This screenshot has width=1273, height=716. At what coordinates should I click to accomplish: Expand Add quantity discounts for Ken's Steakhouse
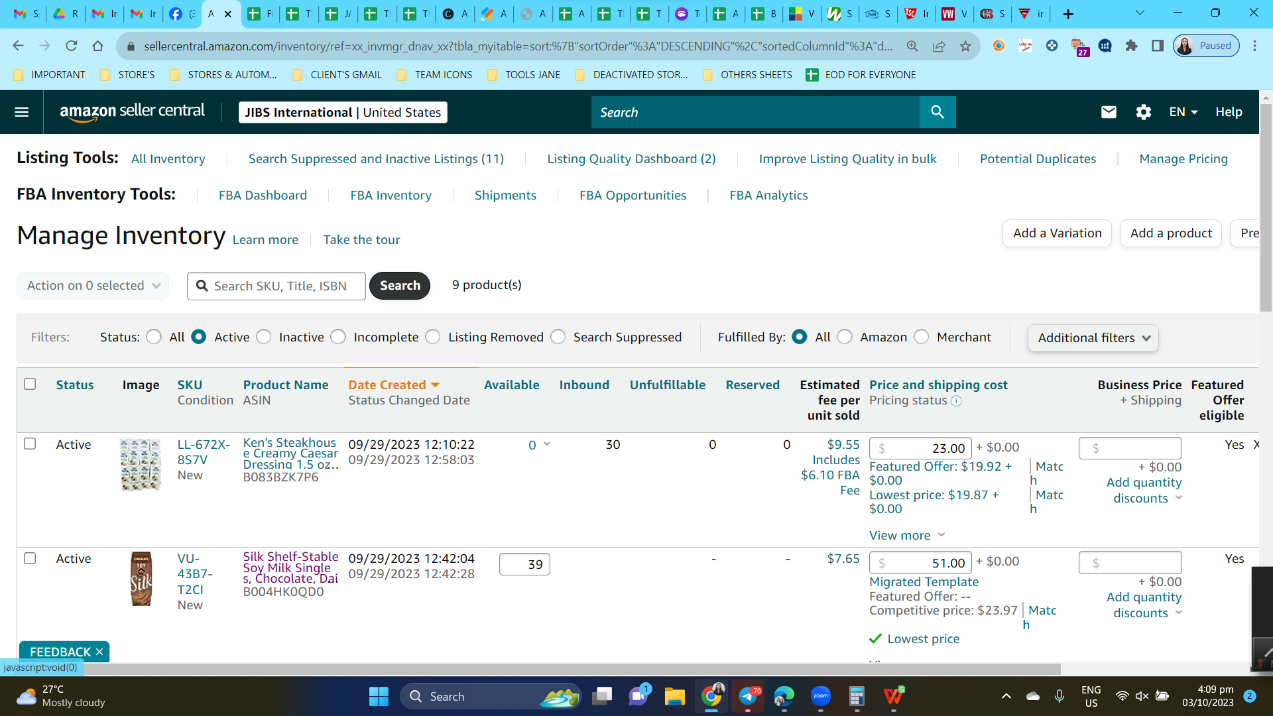pyautogui.click(x=1144, y=491)
